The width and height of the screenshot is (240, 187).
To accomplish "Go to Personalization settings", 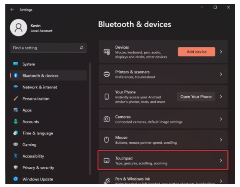I will click(x=36, y=99).
